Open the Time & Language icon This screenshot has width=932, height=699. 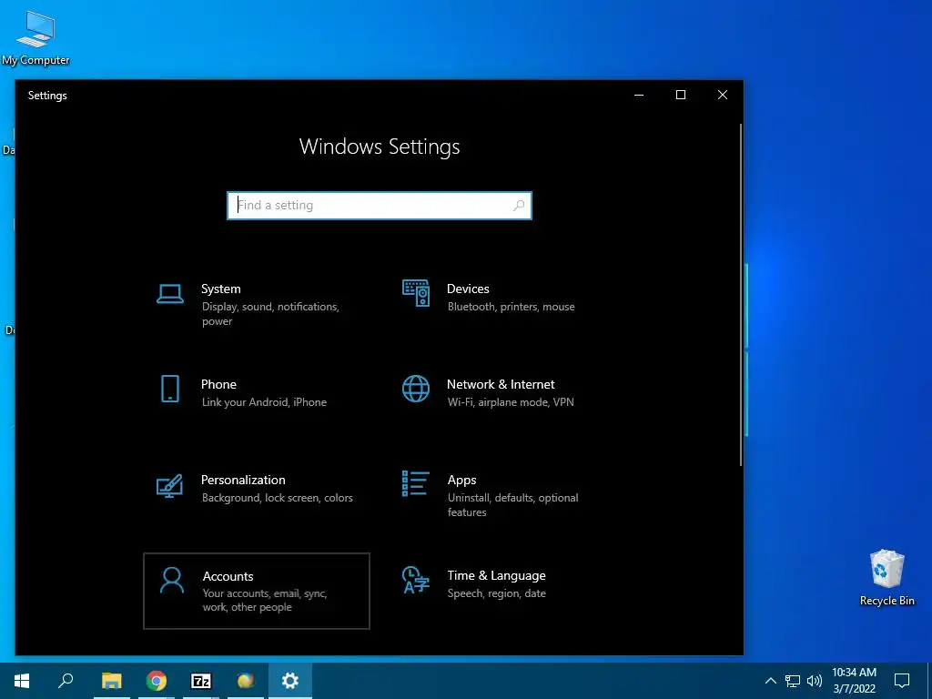click(x=415, y=580)
